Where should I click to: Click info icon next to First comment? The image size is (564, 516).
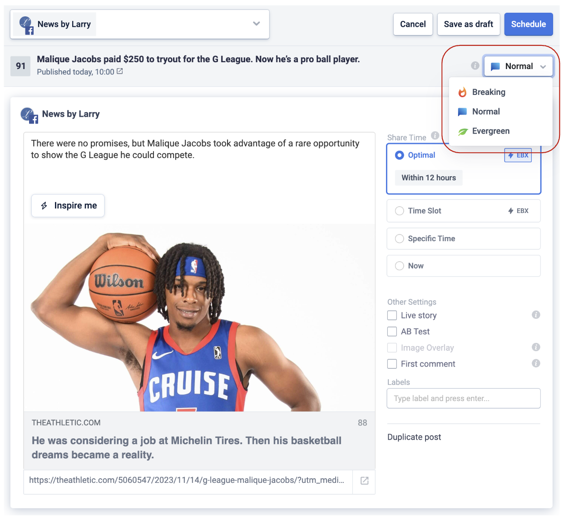click(536, 363)
